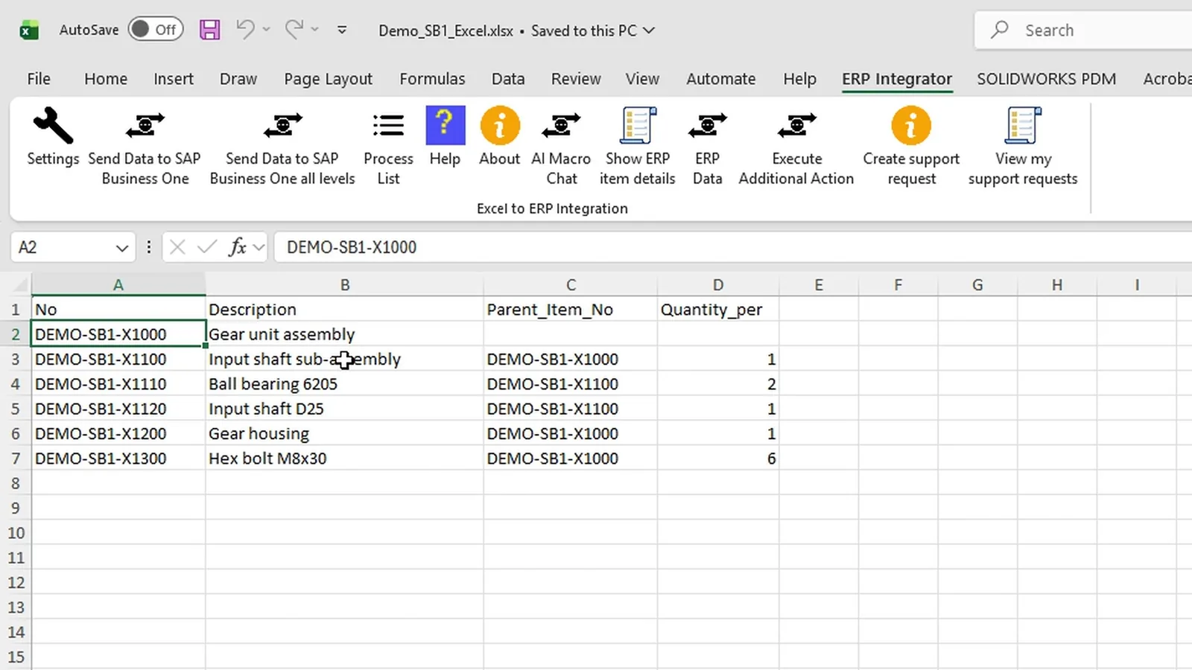Show ERP item details
Screen dimensions: 1192x670
(x=637, y=147)
